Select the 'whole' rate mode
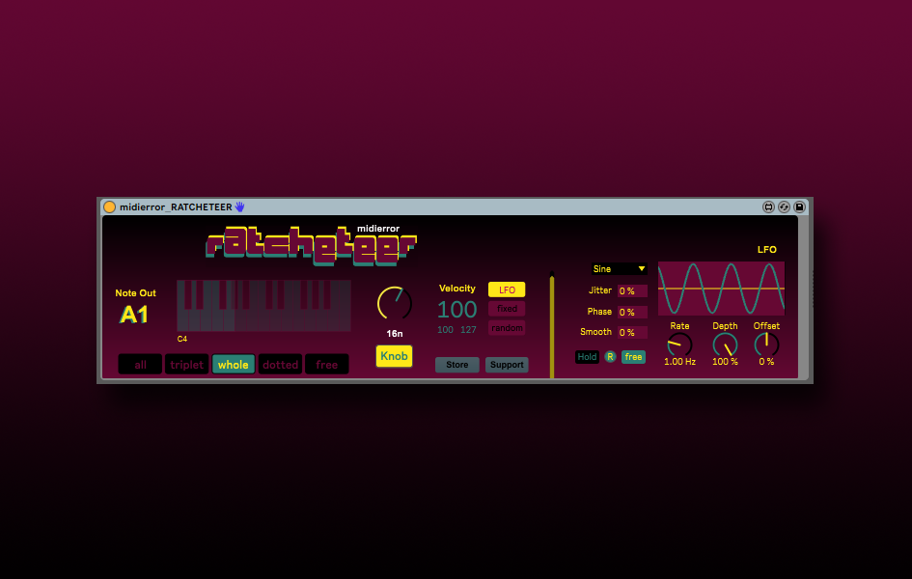Image resolution: width=912 pixels, height=579 pixels. (x=234, y=365)
